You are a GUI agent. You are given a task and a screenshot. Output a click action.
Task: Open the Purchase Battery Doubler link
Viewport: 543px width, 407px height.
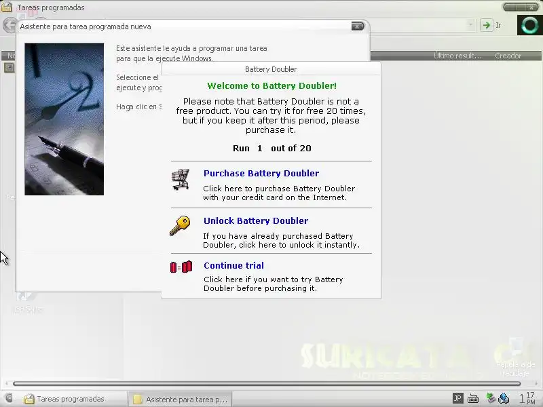click(261, 173)
